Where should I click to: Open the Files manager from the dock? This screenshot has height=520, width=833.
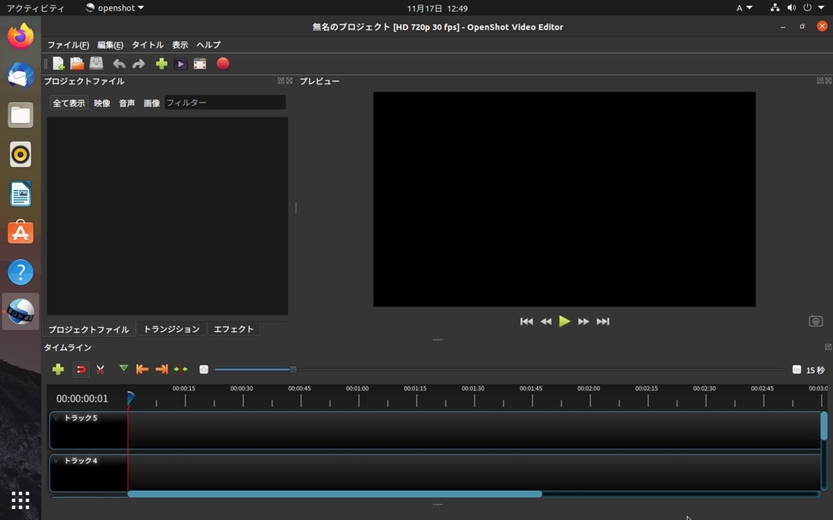tap(21, 114)
